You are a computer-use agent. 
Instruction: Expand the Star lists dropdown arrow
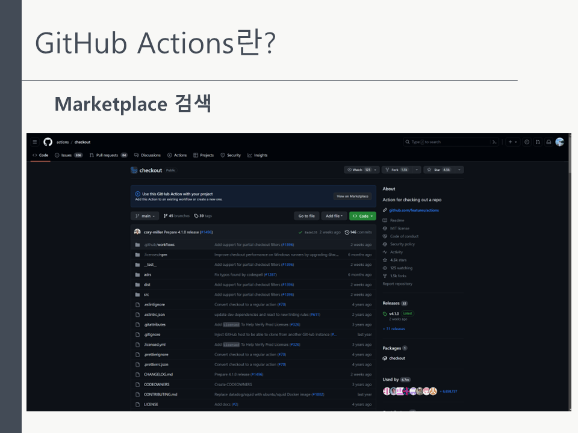[x=459, y=170]
